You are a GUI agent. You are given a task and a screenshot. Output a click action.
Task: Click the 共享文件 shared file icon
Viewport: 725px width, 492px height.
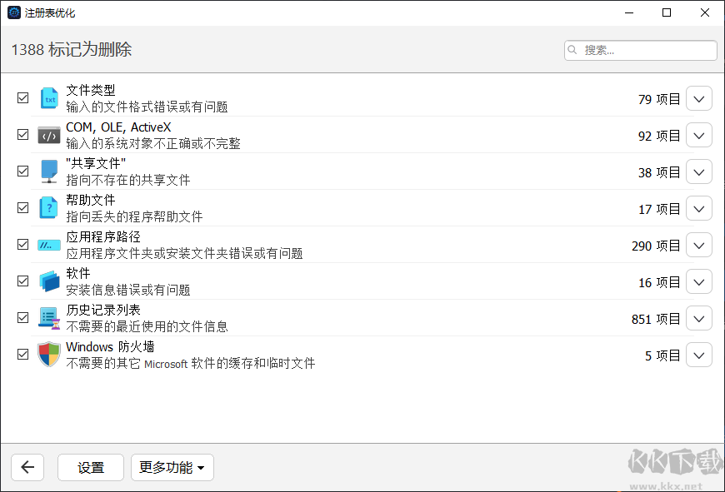(49, 171)
